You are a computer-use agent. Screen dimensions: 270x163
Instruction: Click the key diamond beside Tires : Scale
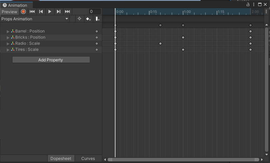(97, 49)
